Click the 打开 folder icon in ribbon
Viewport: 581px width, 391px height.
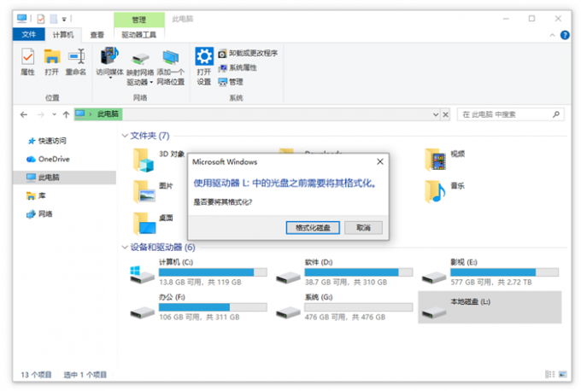coord(52,61)
